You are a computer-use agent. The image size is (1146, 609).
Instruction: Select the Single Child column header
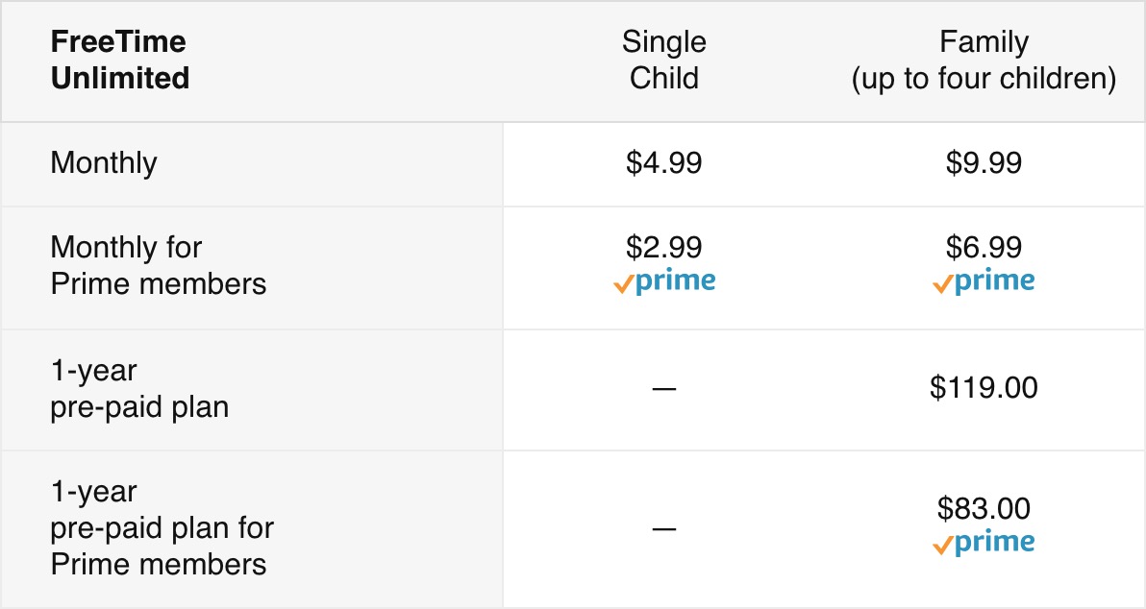(x=664, y=60)
